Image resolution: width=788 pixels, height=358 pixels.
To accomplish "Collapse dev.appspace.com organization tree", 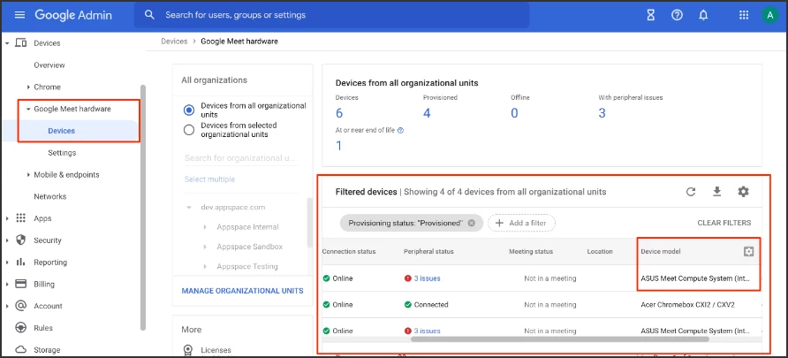I will [189, 207].
